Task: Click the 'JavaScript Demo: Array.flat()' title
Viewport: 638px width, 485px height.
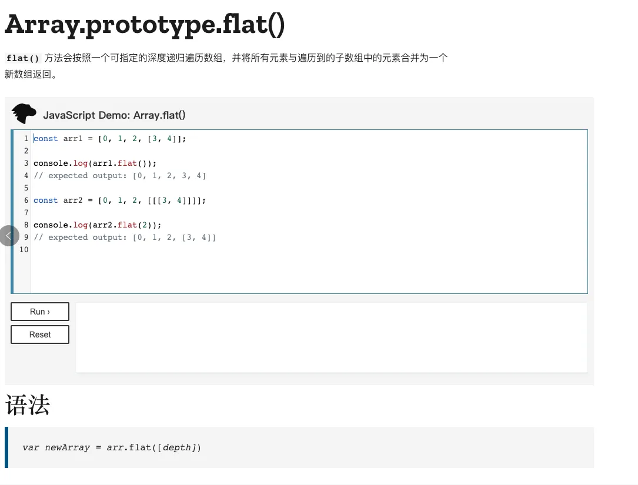Action: (x=114, y=115)
